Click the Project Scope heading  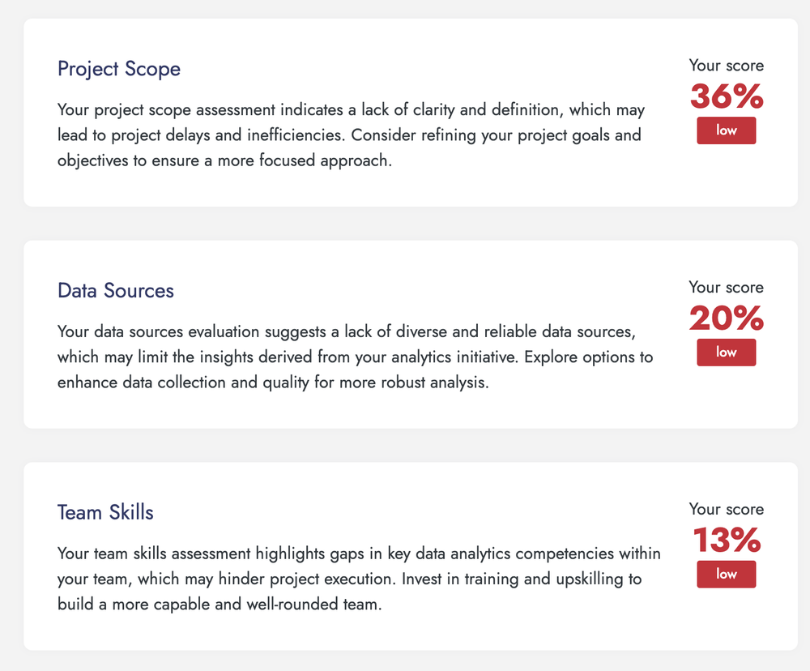pyautogui.click(x=119, y=69)
